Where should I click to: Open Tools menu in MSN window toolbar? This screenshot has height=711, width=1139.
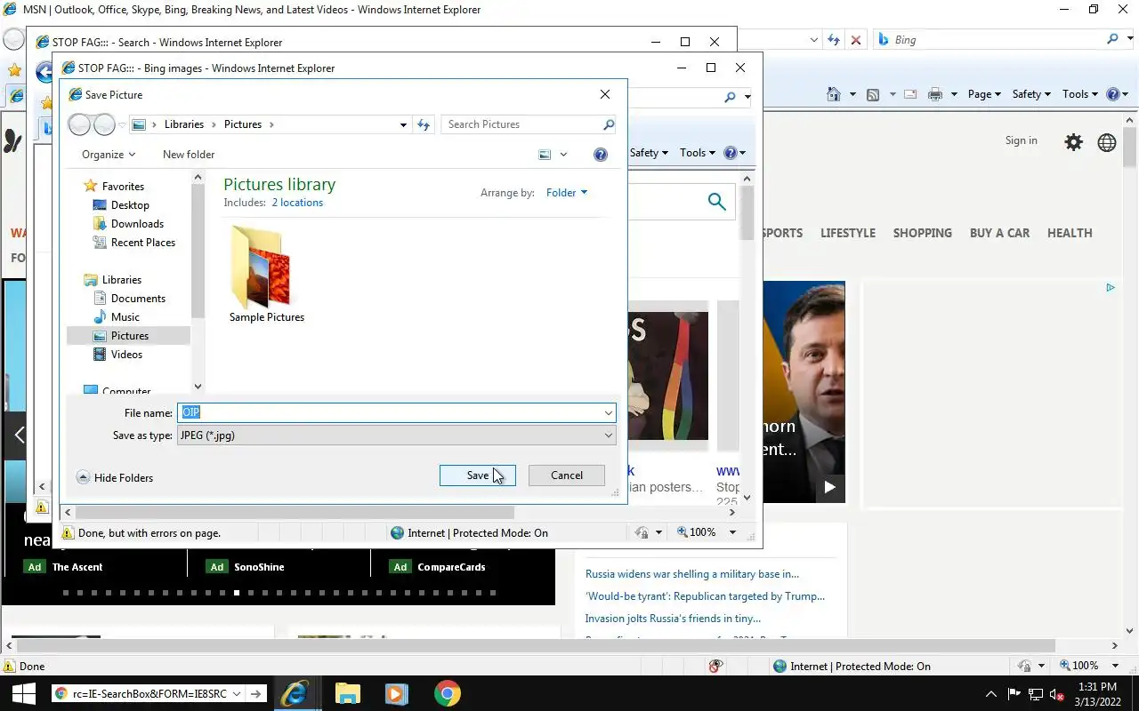[x=1080, y=94]
